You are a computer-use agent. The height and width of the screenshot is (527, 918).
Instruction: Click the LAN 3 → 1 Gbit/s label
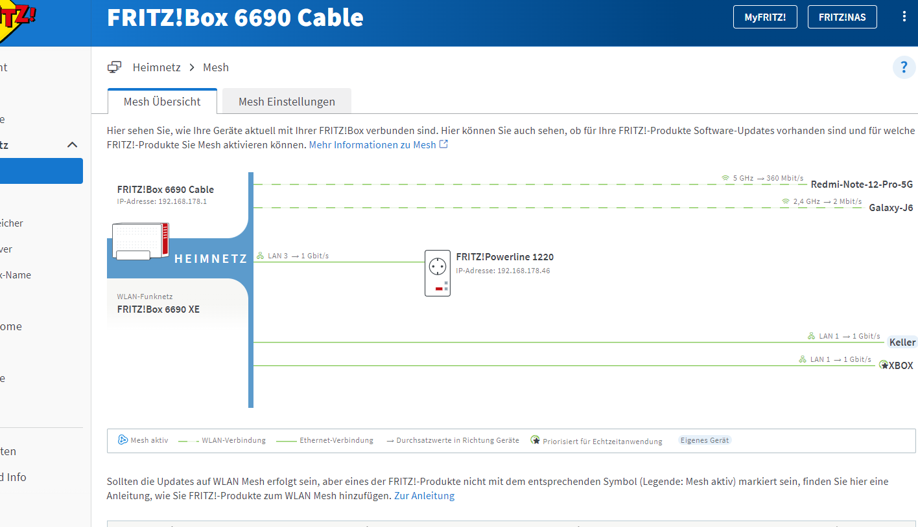click(x=298, y=256)
